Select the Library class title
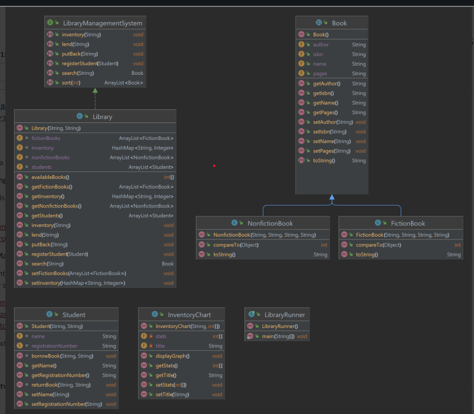Image resolution: width=474 pixels, height=414 pixels. (x=102, y=117)
